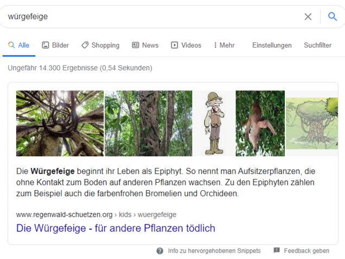
Task: Clear the search box with the X icon
Action: coord(308,16)
